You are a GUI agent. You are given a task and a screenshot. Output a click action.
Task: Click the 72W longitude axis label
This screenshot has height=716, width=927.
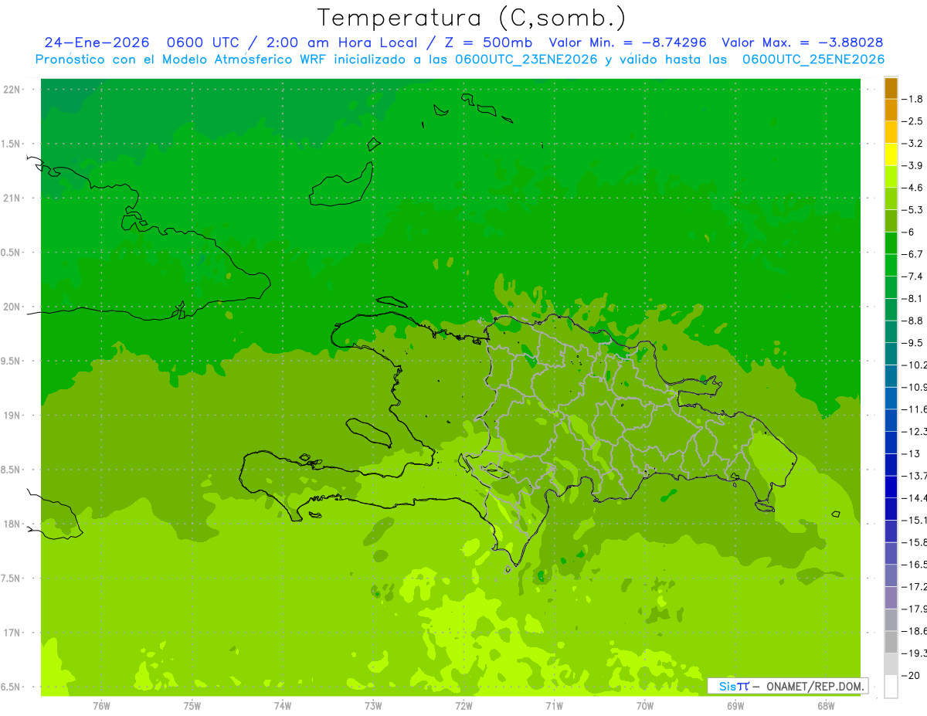[x=463, y=705]
